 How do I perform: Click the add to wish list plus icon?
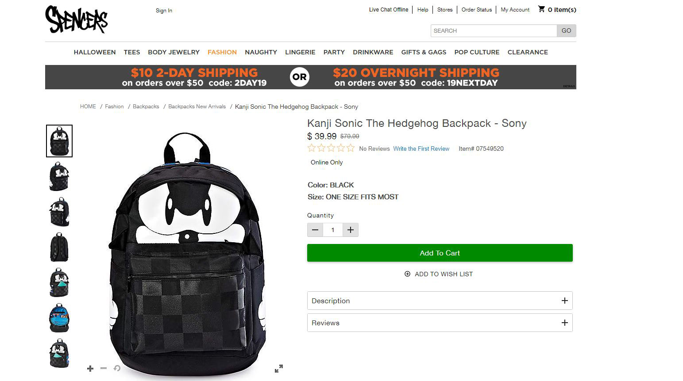407,274
